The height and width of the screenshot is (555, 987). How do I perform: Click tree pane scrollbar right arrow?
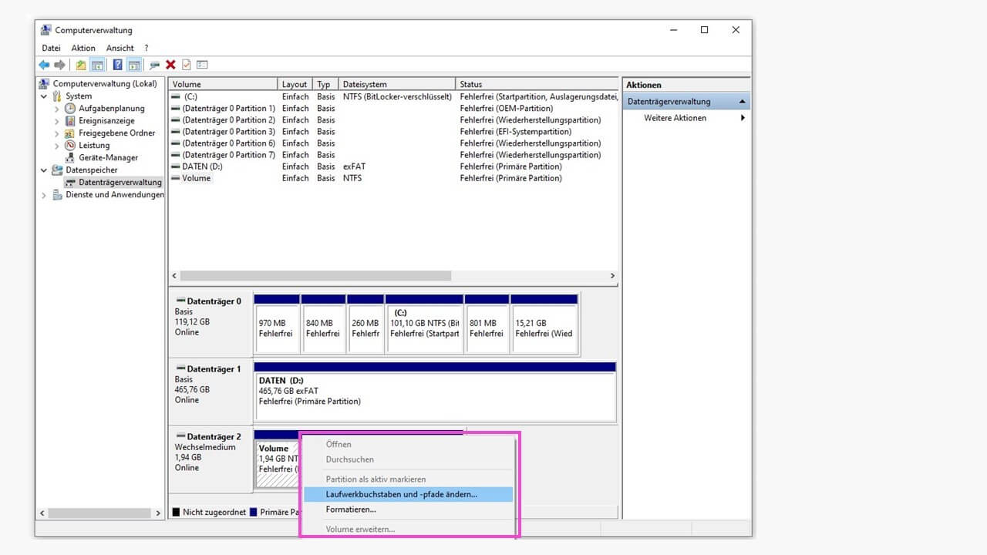(157, 513)
